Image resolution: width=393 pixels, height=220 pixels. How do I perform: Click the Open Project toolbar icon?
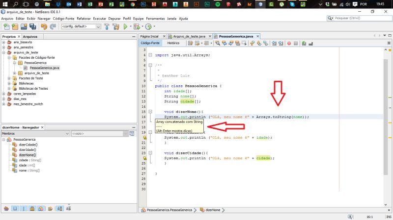point(24,26)
